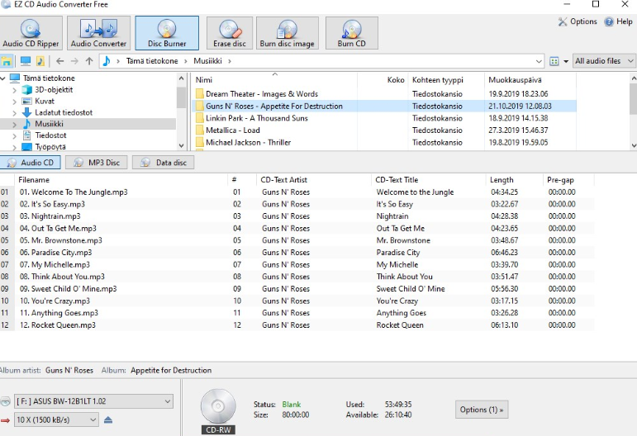This screenshot has height=436, width=637.
Task: Go back with the left arrow
Action: tap(60, 61)
